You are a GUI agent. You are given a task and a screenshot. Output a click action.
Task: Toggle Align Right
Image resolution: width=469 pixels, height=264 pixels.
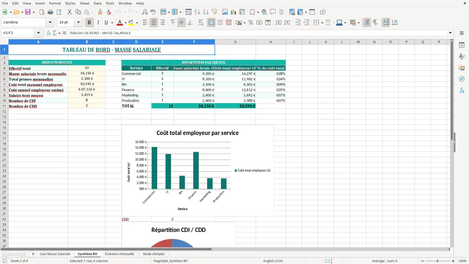pos(162,23)
